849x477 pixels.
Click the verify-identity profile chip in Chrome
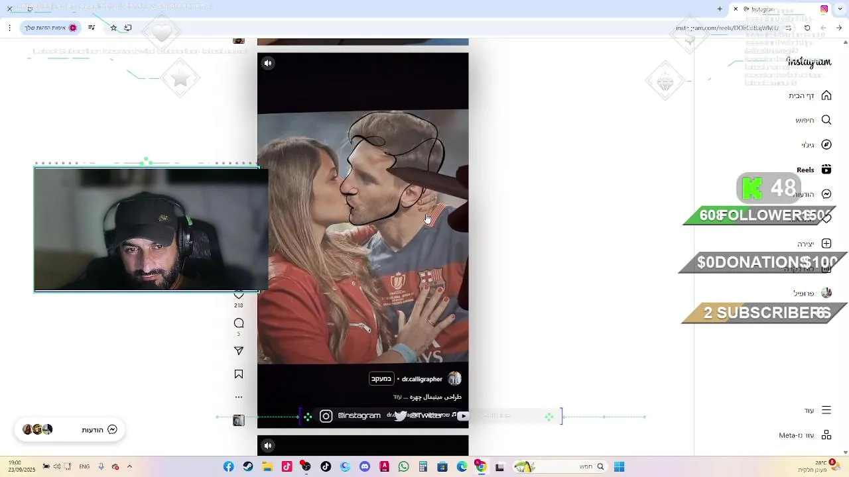coord(51,28)
